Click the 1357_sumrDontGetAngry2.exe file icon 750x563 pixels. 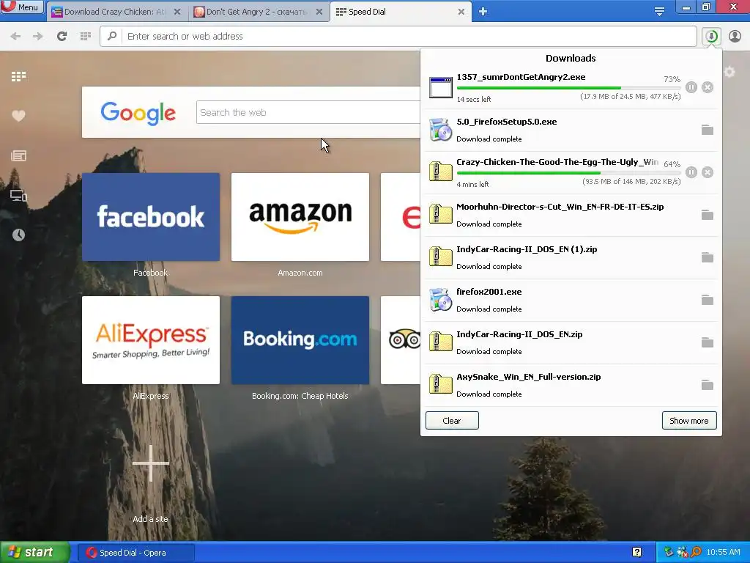coord(440,88)
